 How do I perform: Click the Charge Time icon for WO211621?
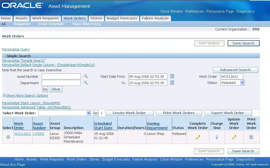(x=217, y=137)
